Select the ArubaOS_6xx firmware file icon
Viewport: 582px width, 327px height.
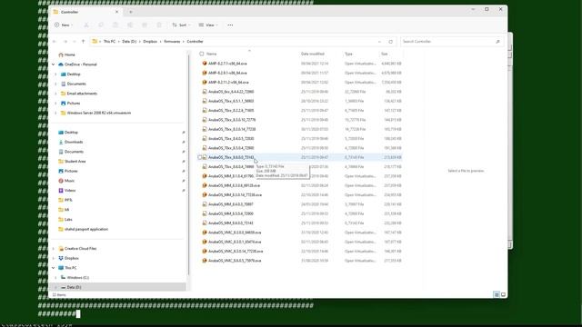click(x=204, y=92)
